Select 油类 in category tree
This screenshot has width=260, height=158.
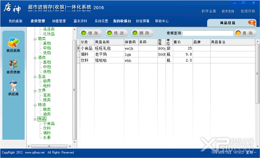pos(47,114)
